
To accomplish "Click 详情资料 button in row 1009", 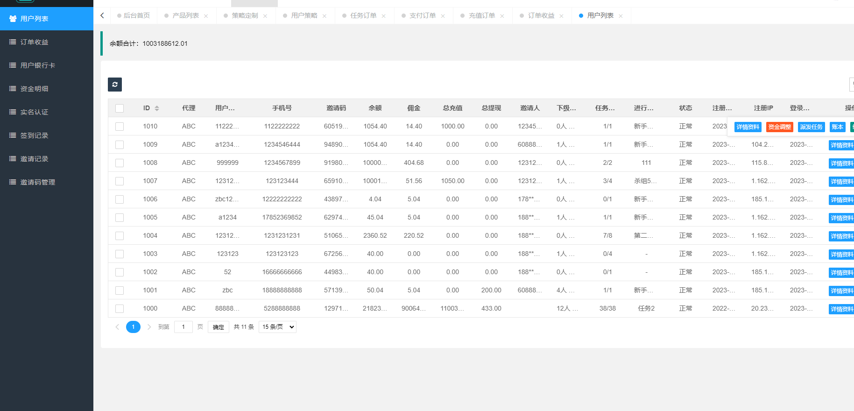I will point(841,145).
